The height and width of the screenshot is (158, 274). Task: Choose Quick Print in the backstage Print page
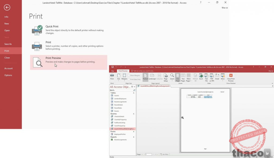[x=68, y=30]
